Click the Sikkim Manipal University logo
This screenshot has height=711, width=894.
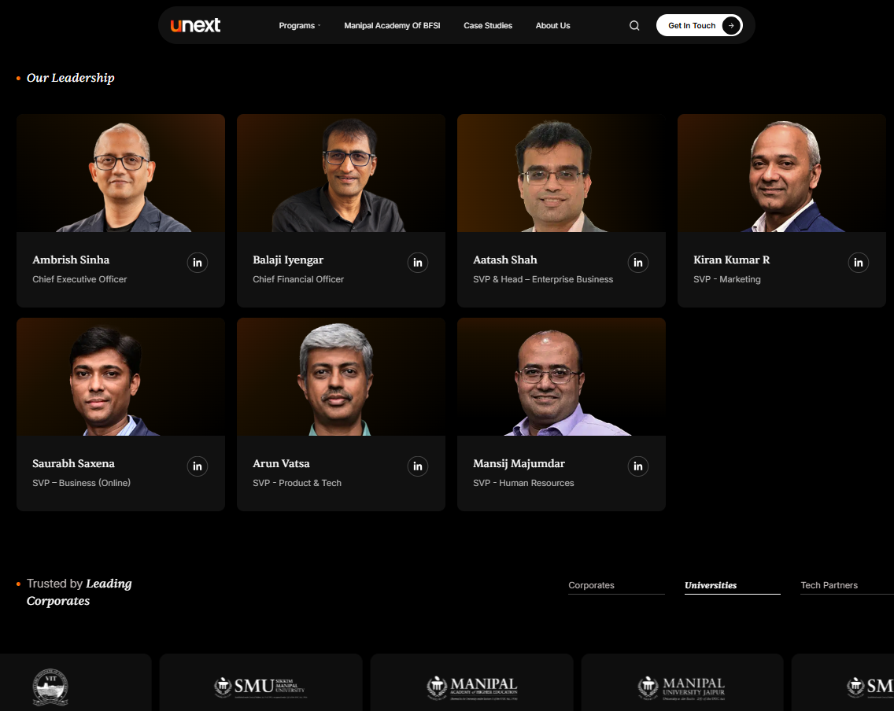pyautogui.click(x=260, y=685)
